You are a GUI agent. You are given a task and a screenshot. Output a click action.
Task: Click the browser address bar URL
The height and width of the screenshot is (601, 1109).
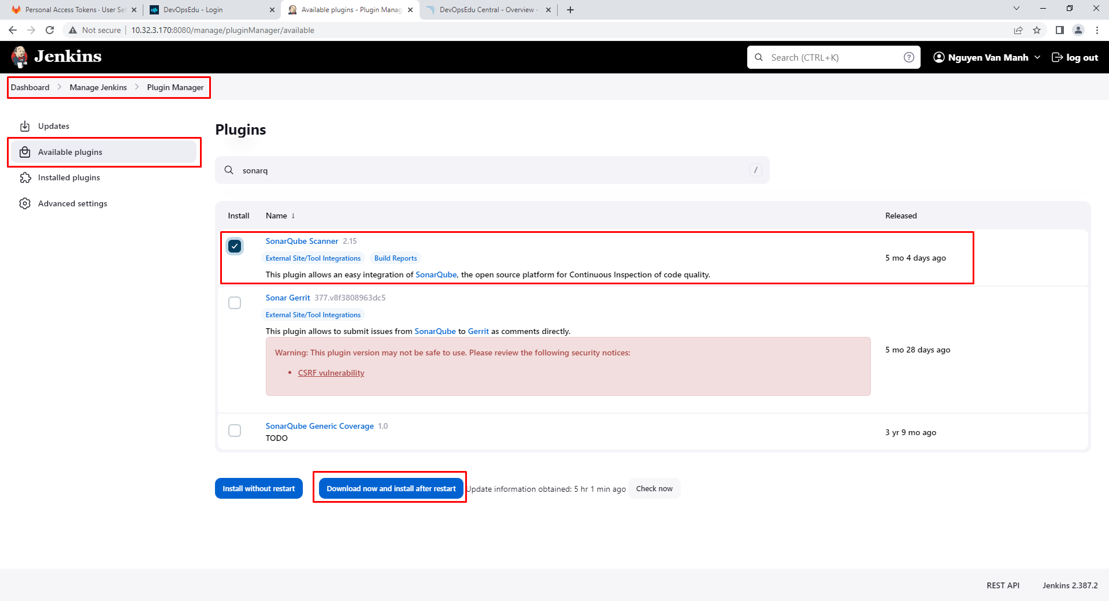tap(222, 30)
